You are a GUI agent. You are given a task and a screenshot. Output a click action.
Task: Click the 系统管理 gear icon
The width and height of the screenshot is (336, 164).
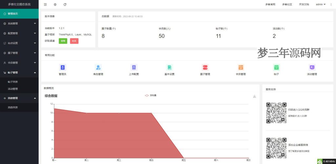pos(5,24)
